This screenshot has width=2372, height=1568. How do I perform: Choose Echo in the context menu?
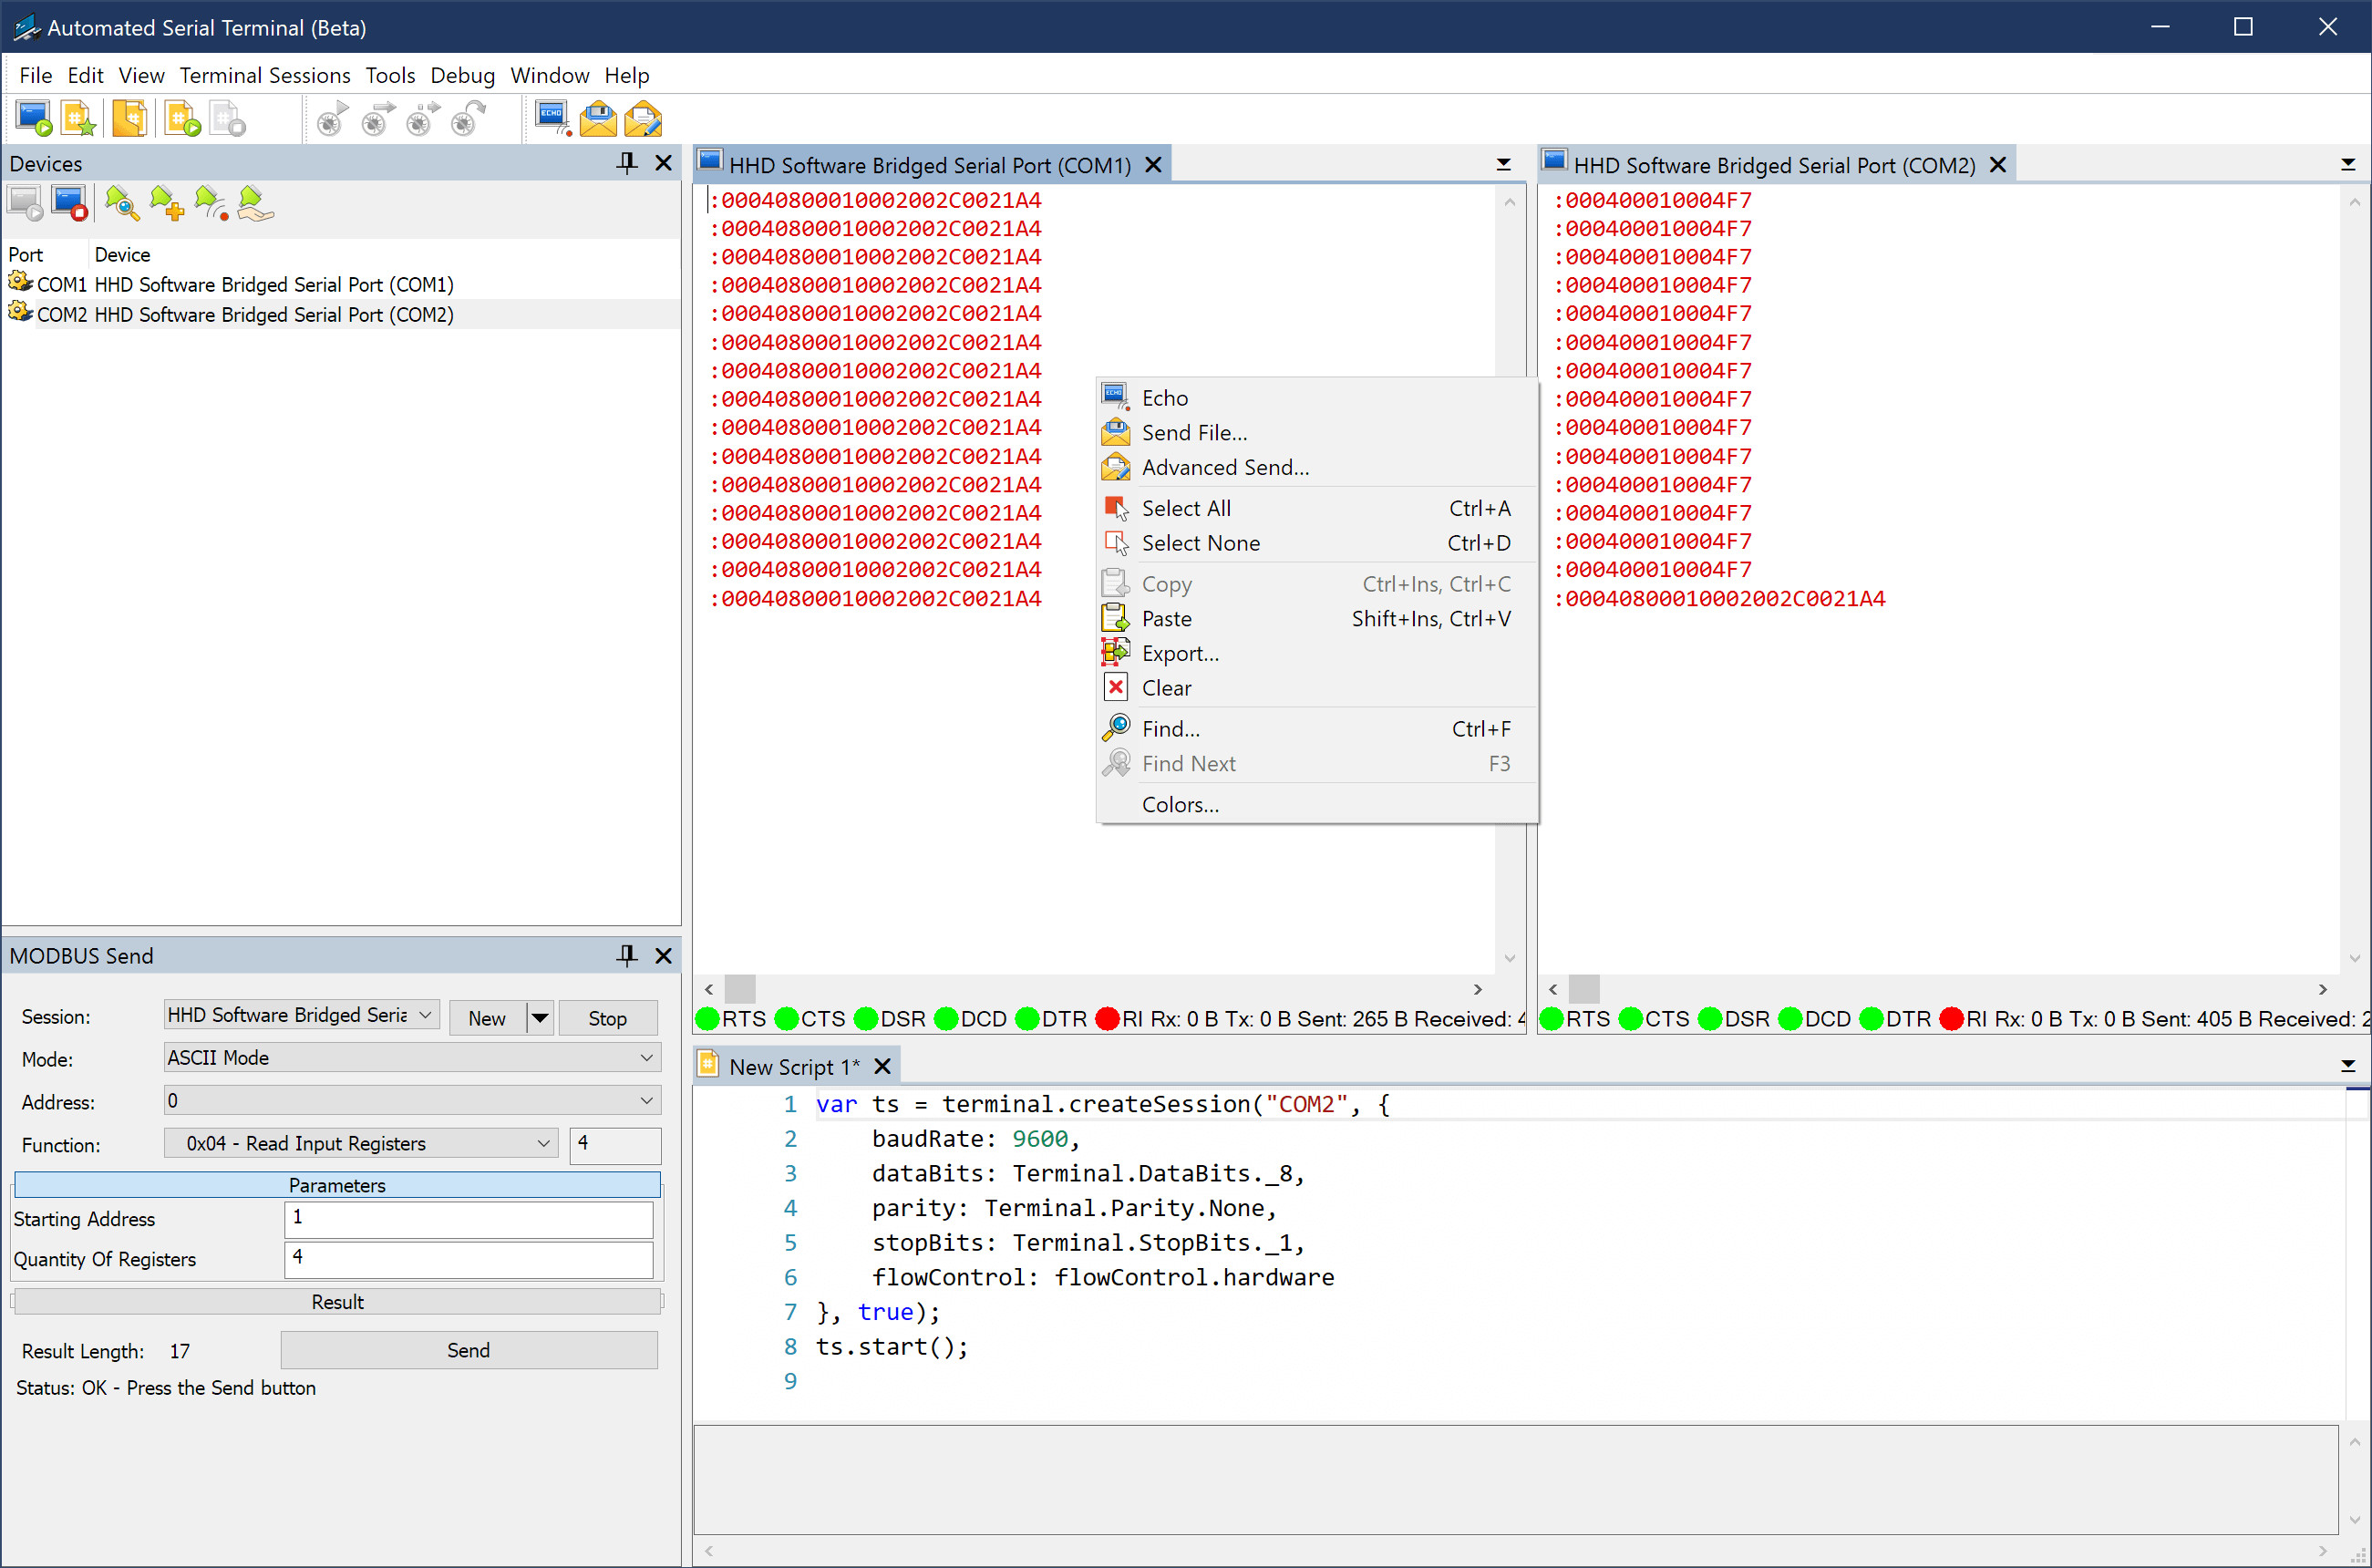tap(1317, 398)
